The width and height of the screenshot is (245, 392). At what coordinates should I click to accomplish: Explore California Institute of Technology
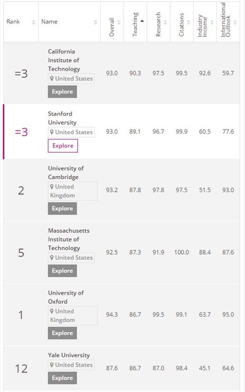point(62,92)
